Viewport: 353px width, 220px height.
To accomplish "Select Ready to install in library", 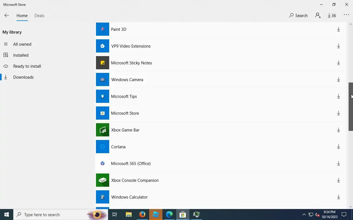I will pos(27,66).
